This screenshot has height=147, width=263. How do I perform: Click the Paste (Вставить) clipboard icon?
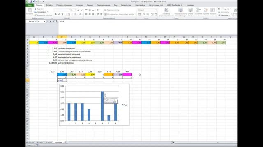pyautogui.click(x=30, y=10)
